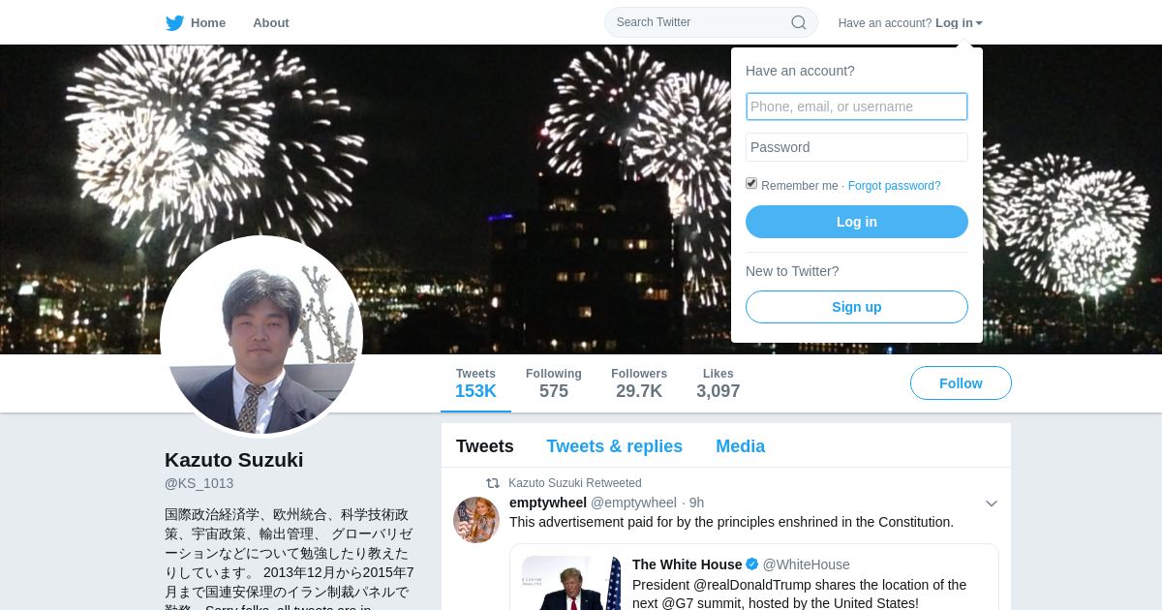1162x610 pixels.
Task: Click the search magnifier icon
Action: click(x=799, y=22)
